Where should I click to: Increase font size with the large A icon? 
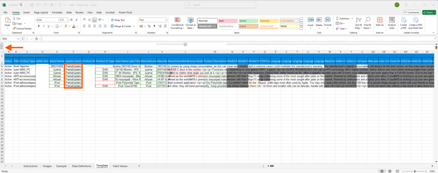[x=72, y=20]
